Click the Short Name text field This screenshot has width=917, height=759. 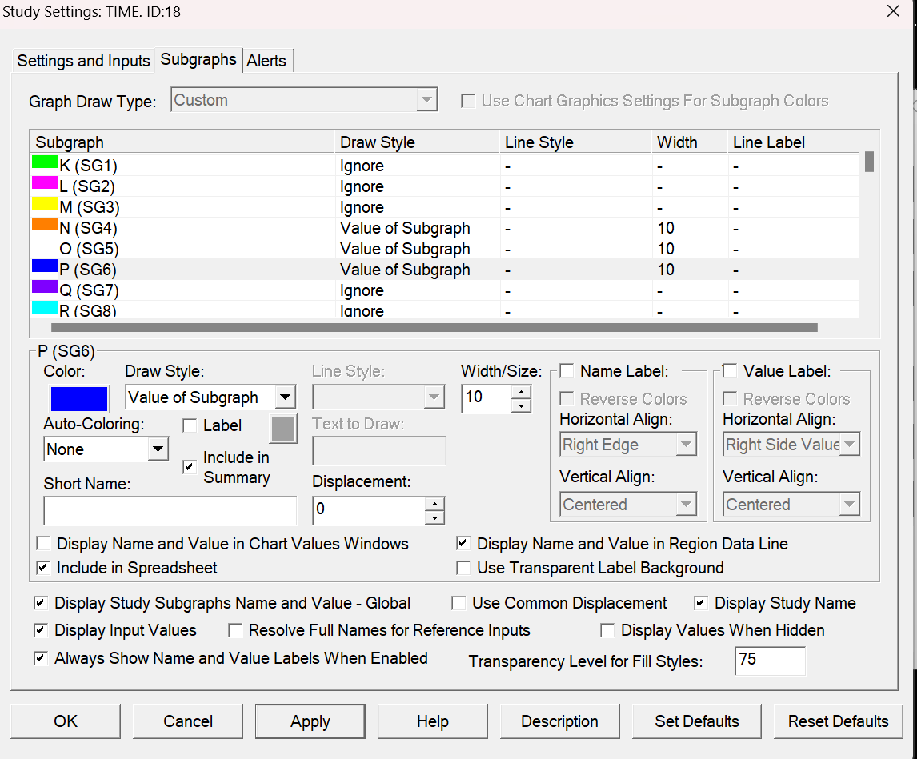[170, 510]
